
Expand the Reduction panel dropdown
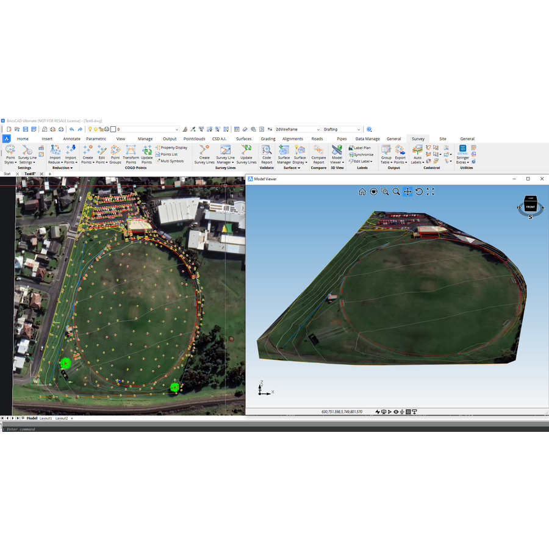coord(62,168)
